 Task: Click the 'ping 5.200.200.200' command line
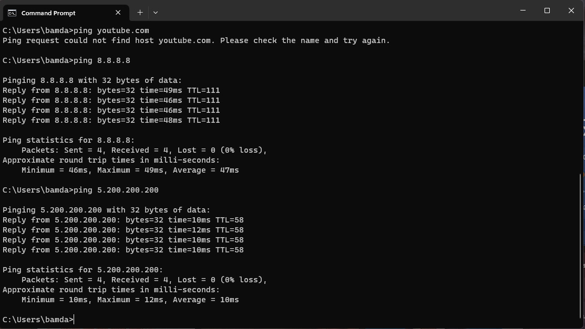click(x=80, y=190)
